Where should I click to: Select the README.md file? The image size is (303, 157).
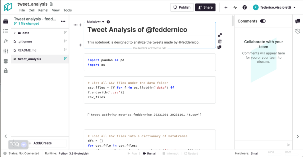tap(27, 50)
